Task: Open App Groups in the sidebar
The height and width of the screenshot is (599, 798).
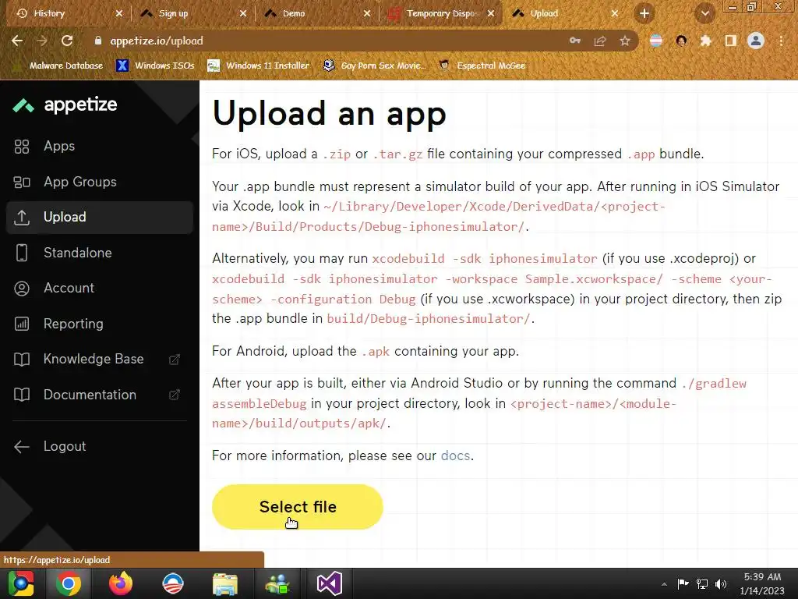Action: (80, 182)
